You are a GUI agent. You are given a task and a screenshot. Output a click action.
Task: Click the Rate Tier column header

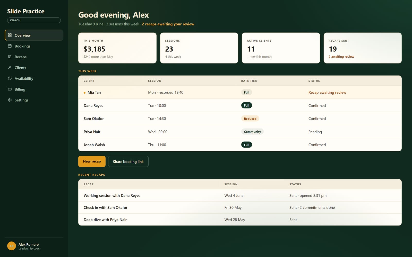point(249,81)
